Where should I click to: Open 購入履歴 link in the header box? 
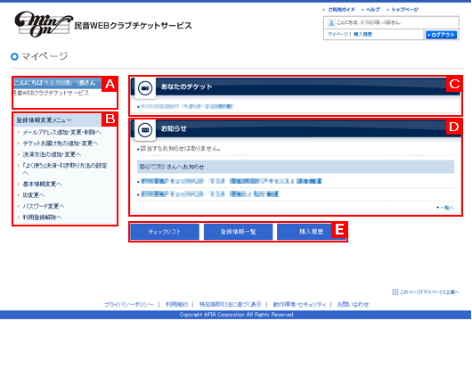pyautogui.click(x=362, y=35)
